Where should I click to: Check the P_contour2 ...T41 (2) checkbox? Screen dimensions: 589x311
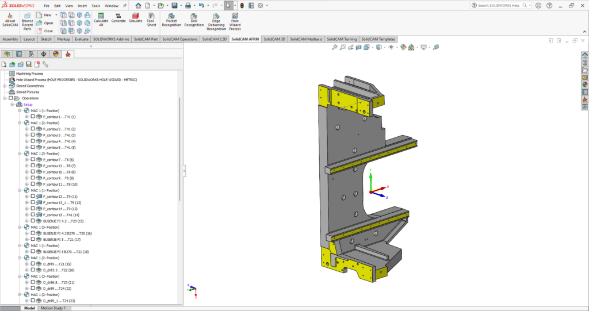(33, 129)
